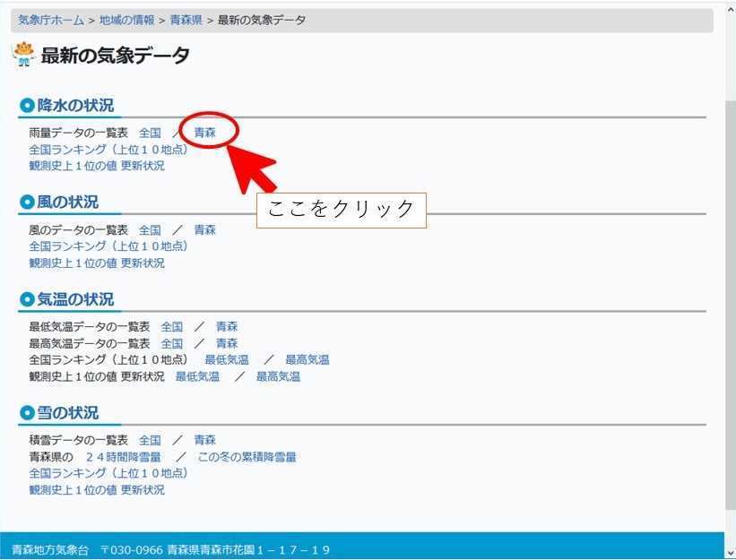Open 観測史上1位の値 更新状況 under 雪の状況

coord(97,489)
